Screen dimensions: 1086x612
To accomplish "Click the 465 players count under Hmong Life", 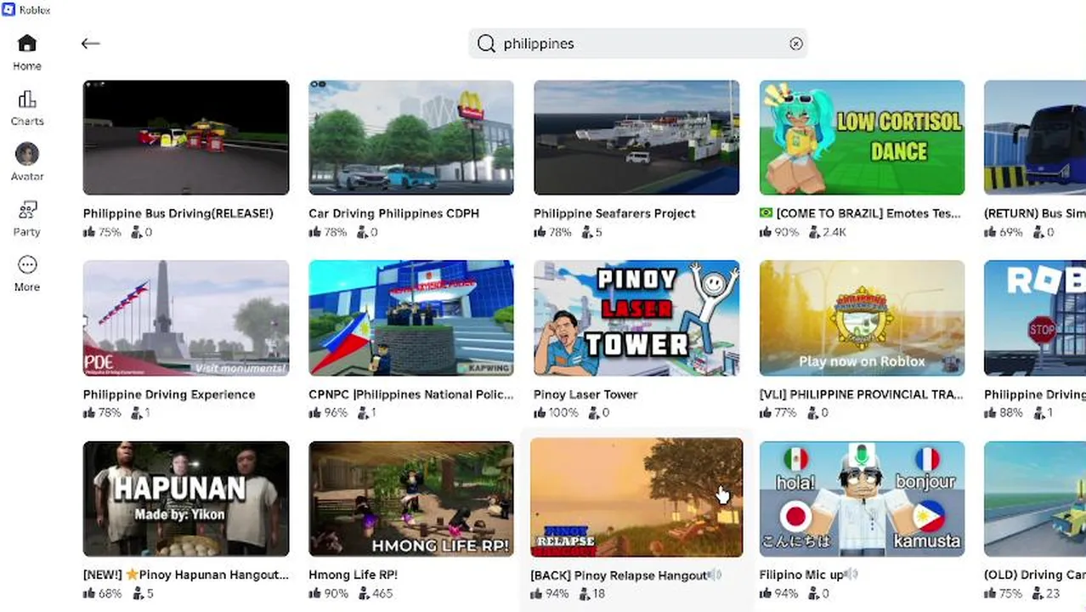I will pos(376,593).
